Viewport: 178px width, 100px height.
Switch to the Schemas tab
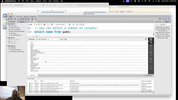point(22,22)
